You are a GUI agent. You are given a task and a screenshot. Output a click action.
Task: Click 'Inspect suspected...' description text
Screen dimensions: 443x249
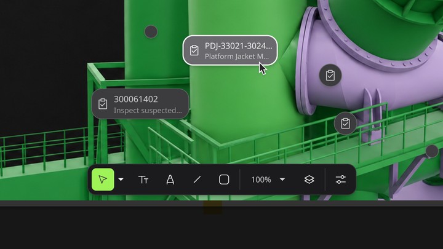[x=148, y=111]
